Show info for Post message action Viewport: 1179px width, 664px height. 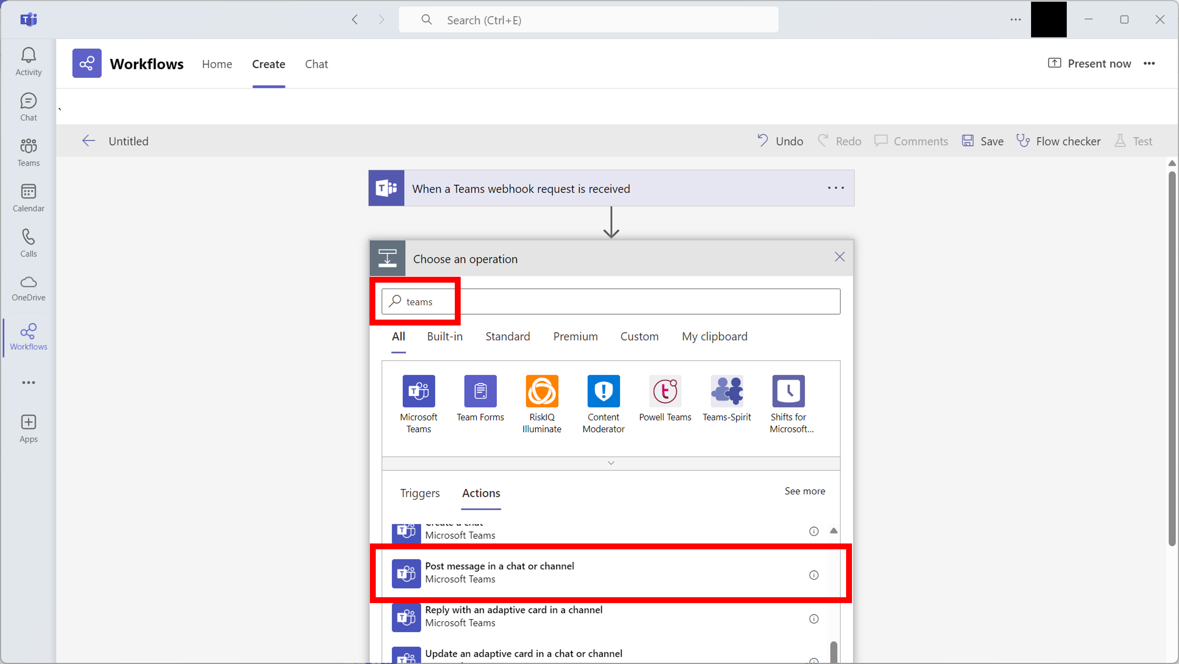pyautogui.click(x=813, y=575)
